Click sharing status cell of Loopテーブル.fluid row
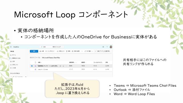This screenshot has height=103, width=183. coord(107,69)
